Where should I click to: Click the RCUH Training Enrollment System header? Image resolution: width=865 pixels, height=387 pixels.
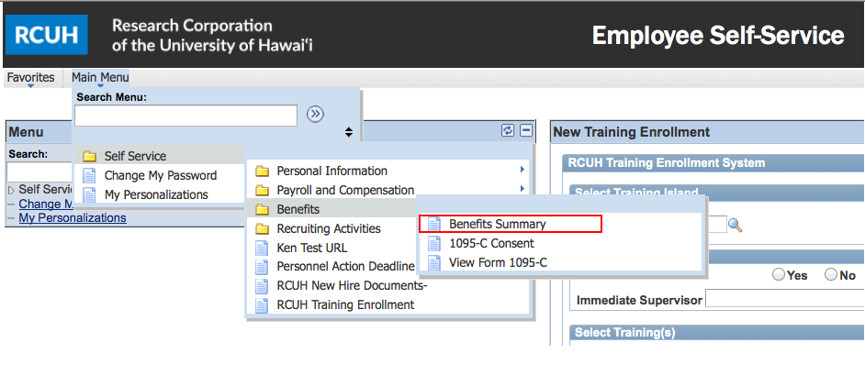(713, 162)
